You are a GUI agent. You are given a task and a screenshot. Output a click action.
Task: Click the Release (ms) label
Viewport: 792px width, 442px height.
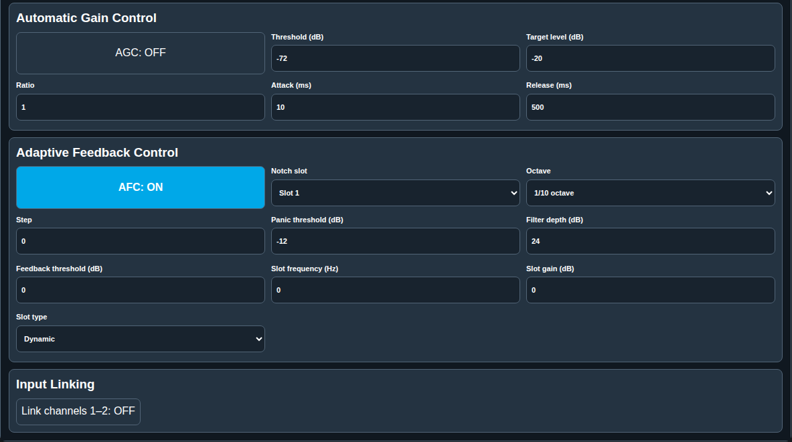click(x=549, y=85)
